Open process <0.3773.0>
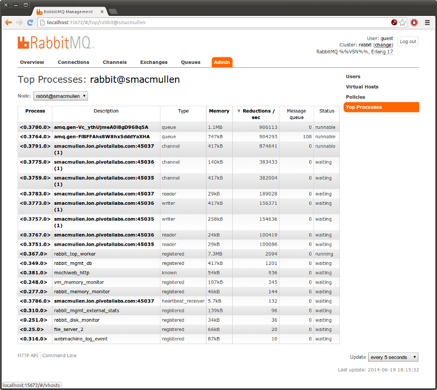Screen dimensions: 437x390 (x=35, y=203)
